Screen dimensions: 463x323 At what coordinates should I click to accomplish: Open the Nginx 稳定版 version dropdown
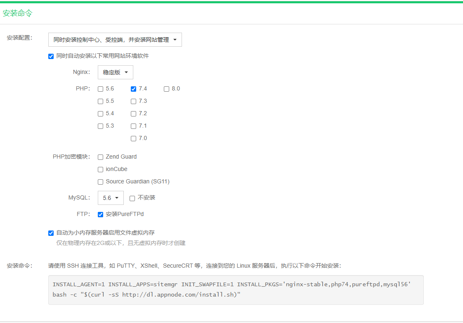[x=116, y=72]
